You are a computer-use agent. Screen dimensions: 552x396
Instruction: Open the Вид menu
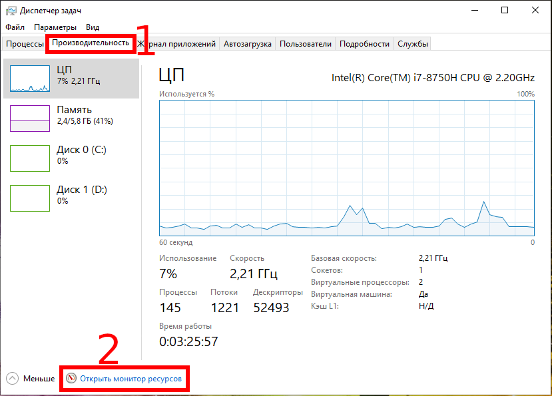pos(93,27)
